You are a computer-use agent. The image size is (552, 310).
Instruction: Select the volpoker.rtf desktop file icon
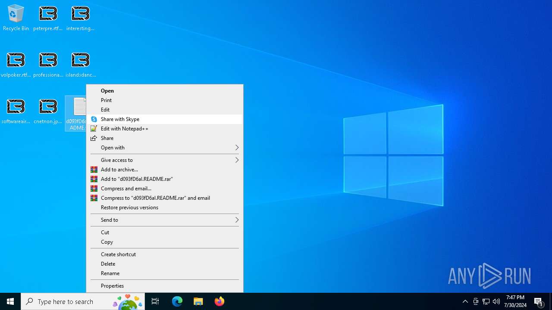(16, 65)
